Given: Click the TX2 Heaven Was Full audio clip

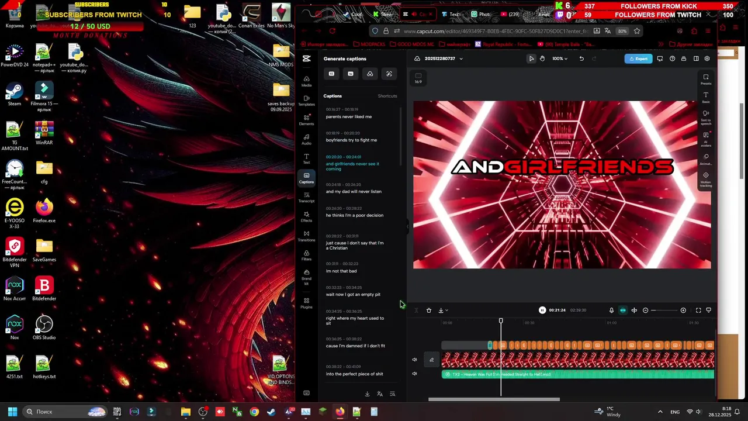Looking at the screenshot, I should (x=577, y=374).
